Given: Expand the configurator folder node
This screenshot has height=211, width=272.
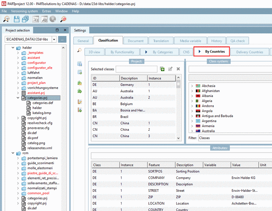Looking at the screenshot, I should point(18,63).
